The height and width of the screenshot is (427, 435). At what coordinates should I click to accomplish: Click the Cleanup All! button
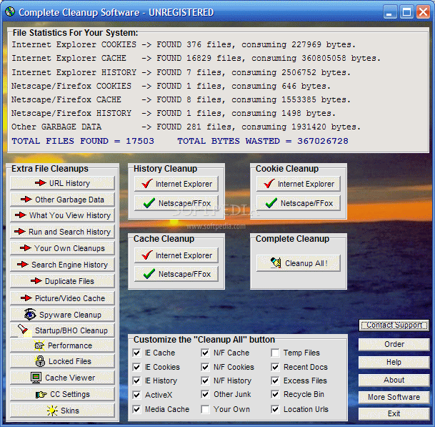(298, 263)
